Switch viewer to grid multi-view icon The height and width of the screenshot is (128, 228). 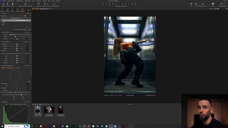click(x=33, y=9)
